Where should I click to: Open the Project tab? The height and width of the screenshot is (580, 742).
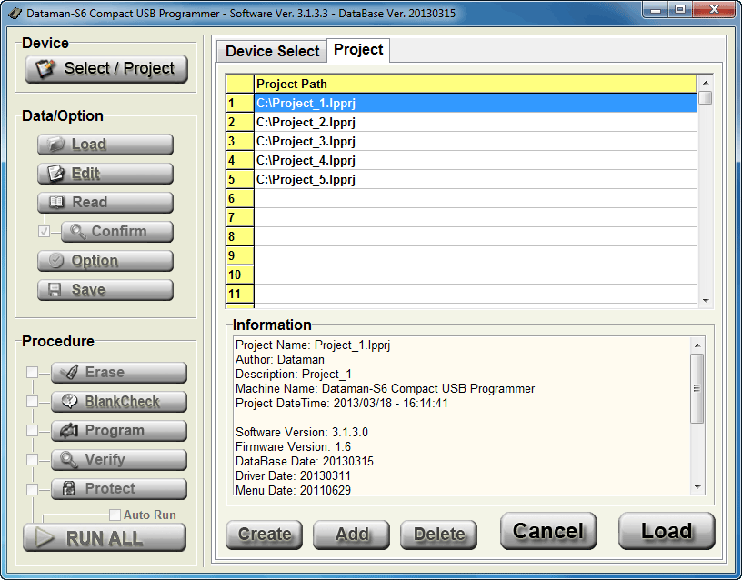358,50
